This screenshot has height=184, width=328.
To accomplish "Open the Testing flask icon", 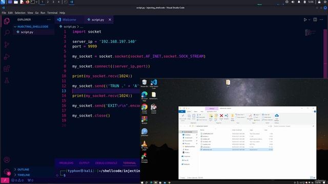I will point(7,80).
